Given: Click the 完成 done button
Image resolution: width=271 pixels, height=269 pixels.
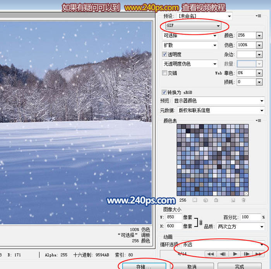Looking at the screenshot, I should (x=239, y=266).
